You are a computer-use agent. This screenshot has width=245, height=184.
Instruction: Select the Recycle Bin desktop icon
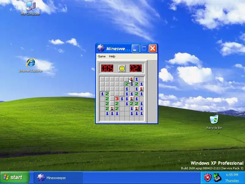[x=214, y=122]
